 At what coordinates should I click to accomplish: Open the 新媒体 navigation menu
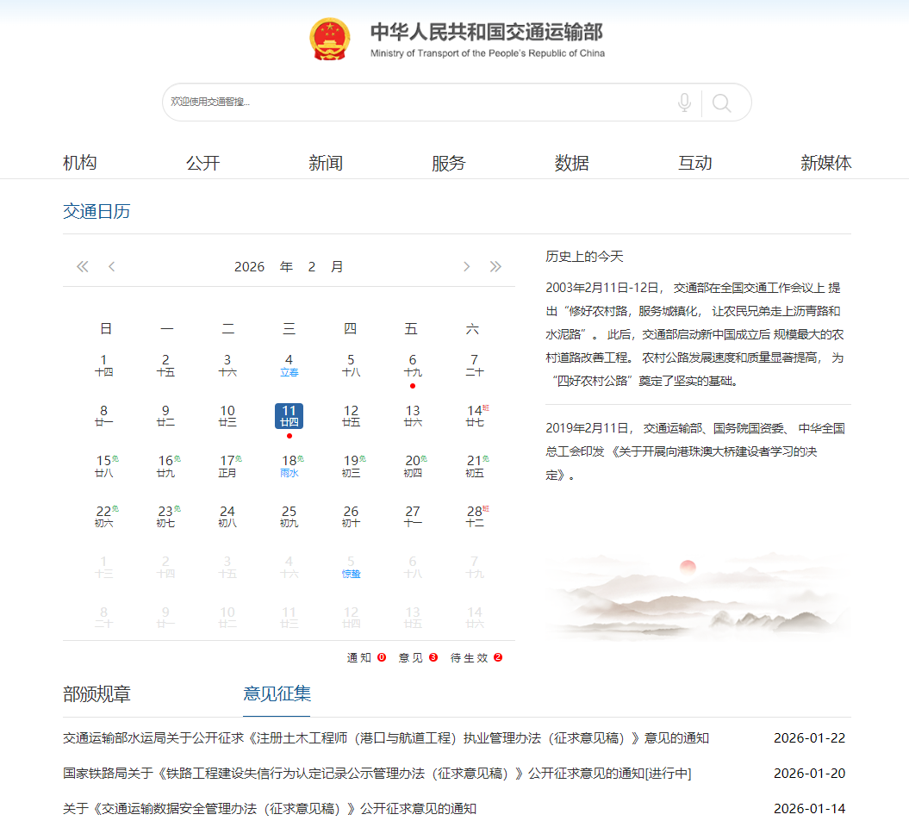click(825, 162)
